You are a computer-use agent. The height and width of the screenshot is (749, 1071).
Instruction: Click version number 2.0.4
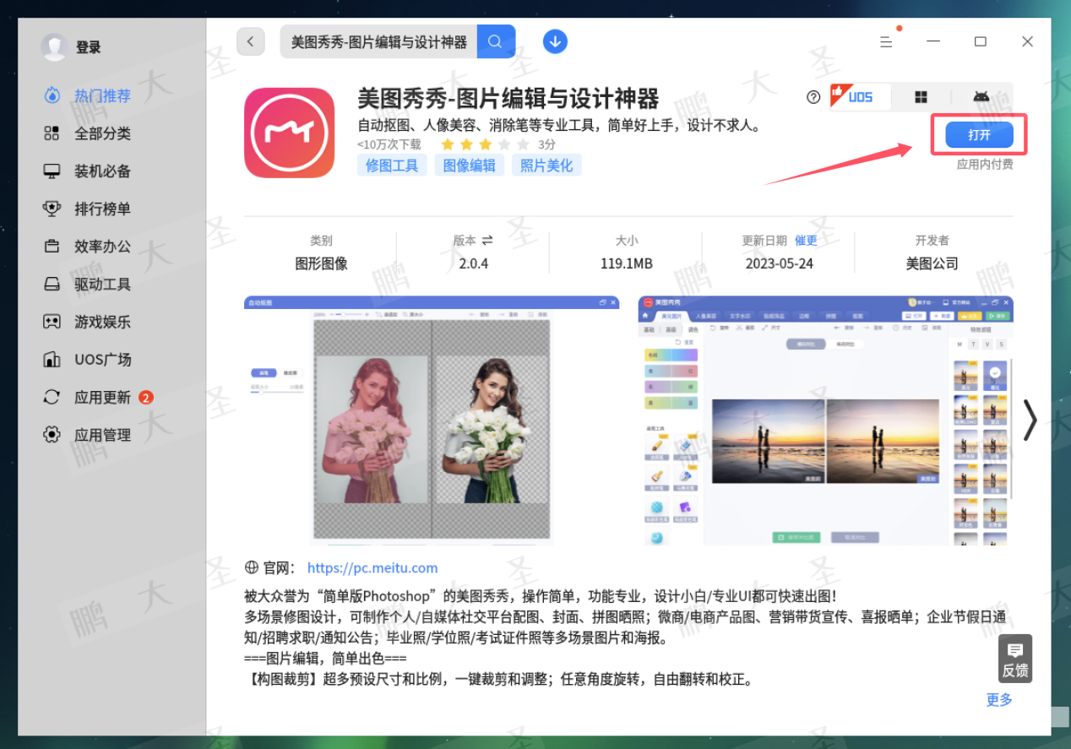coord(474,263)
